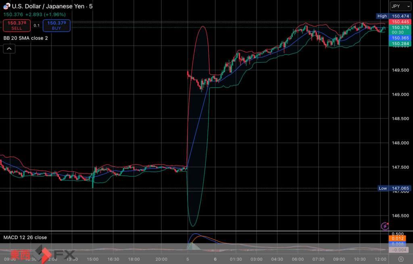This screenshot has width=413, height=264.
Task: Open the JPY currency dropdown
Action: pyautogui.click(x=400, y=6)
